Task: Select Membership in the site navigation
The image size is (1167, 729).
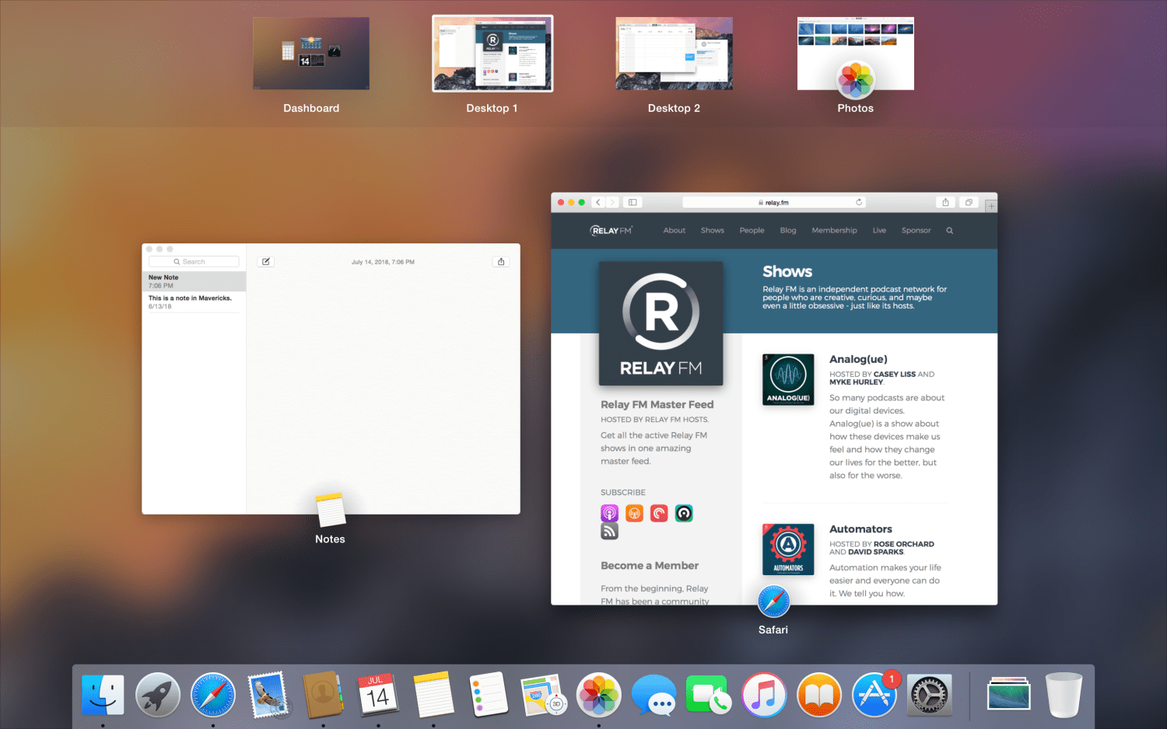Action: 834,230
